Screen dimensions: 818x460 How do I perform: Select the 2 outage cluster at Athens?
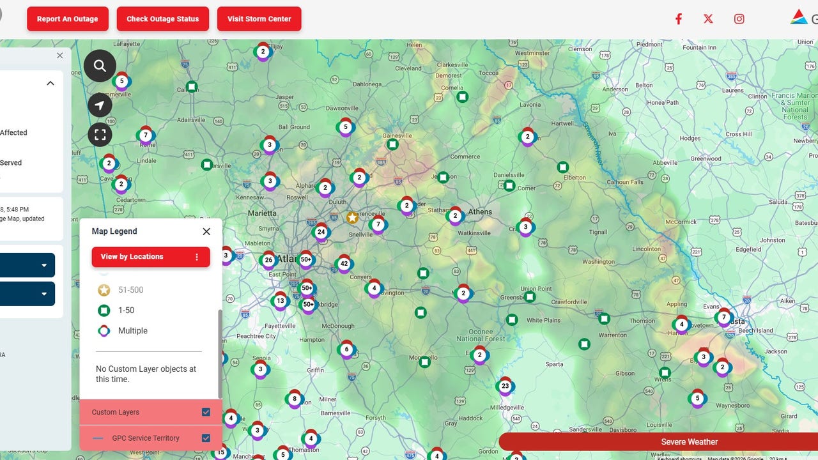pos(455,216)
